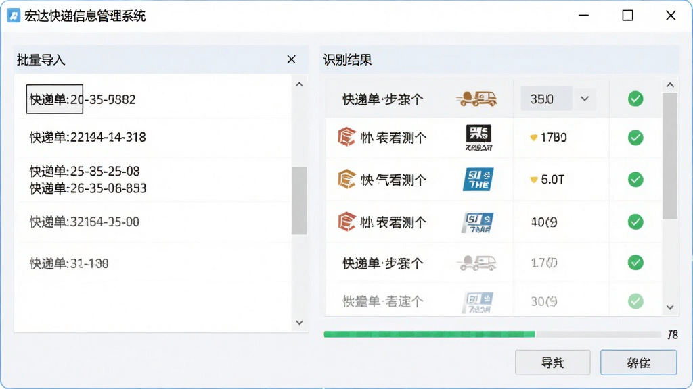Select the entry 快递单:25-35-25-08

(85, 171)
